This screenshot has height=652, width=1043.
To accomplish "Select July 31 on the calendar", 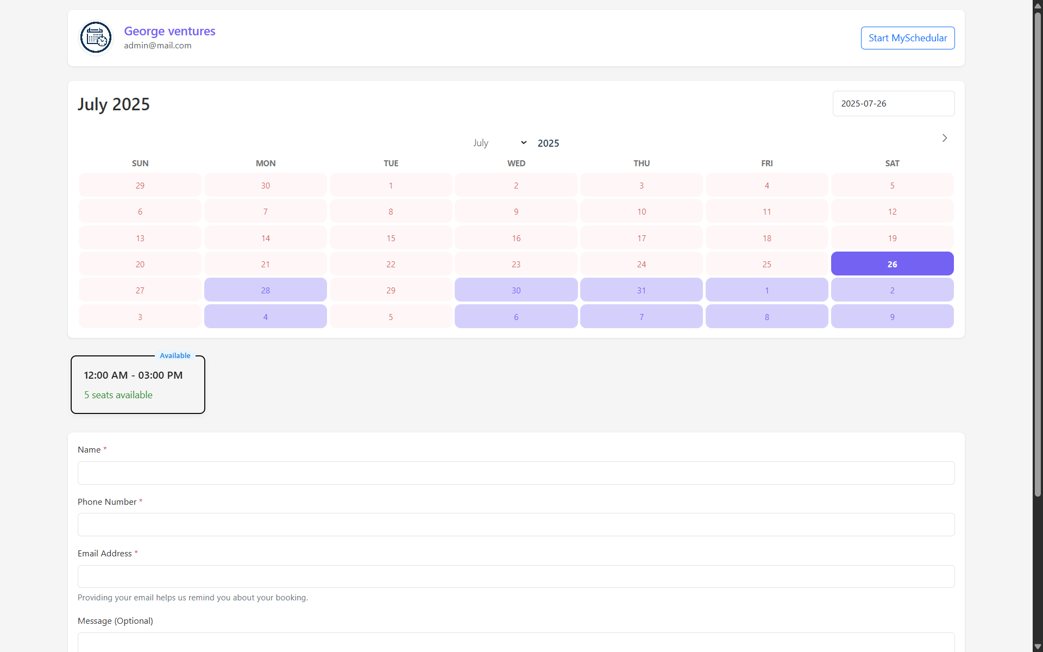I will tap(641, 290).
